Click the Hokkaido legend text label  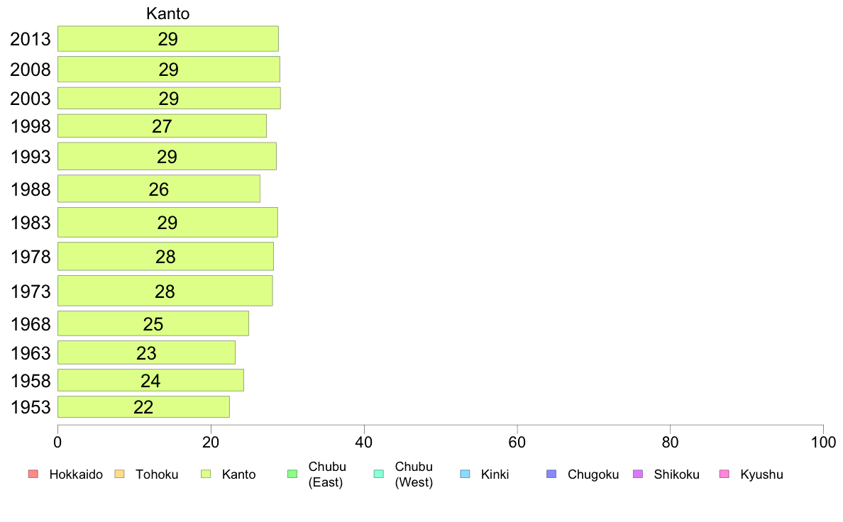pos(76,474)
